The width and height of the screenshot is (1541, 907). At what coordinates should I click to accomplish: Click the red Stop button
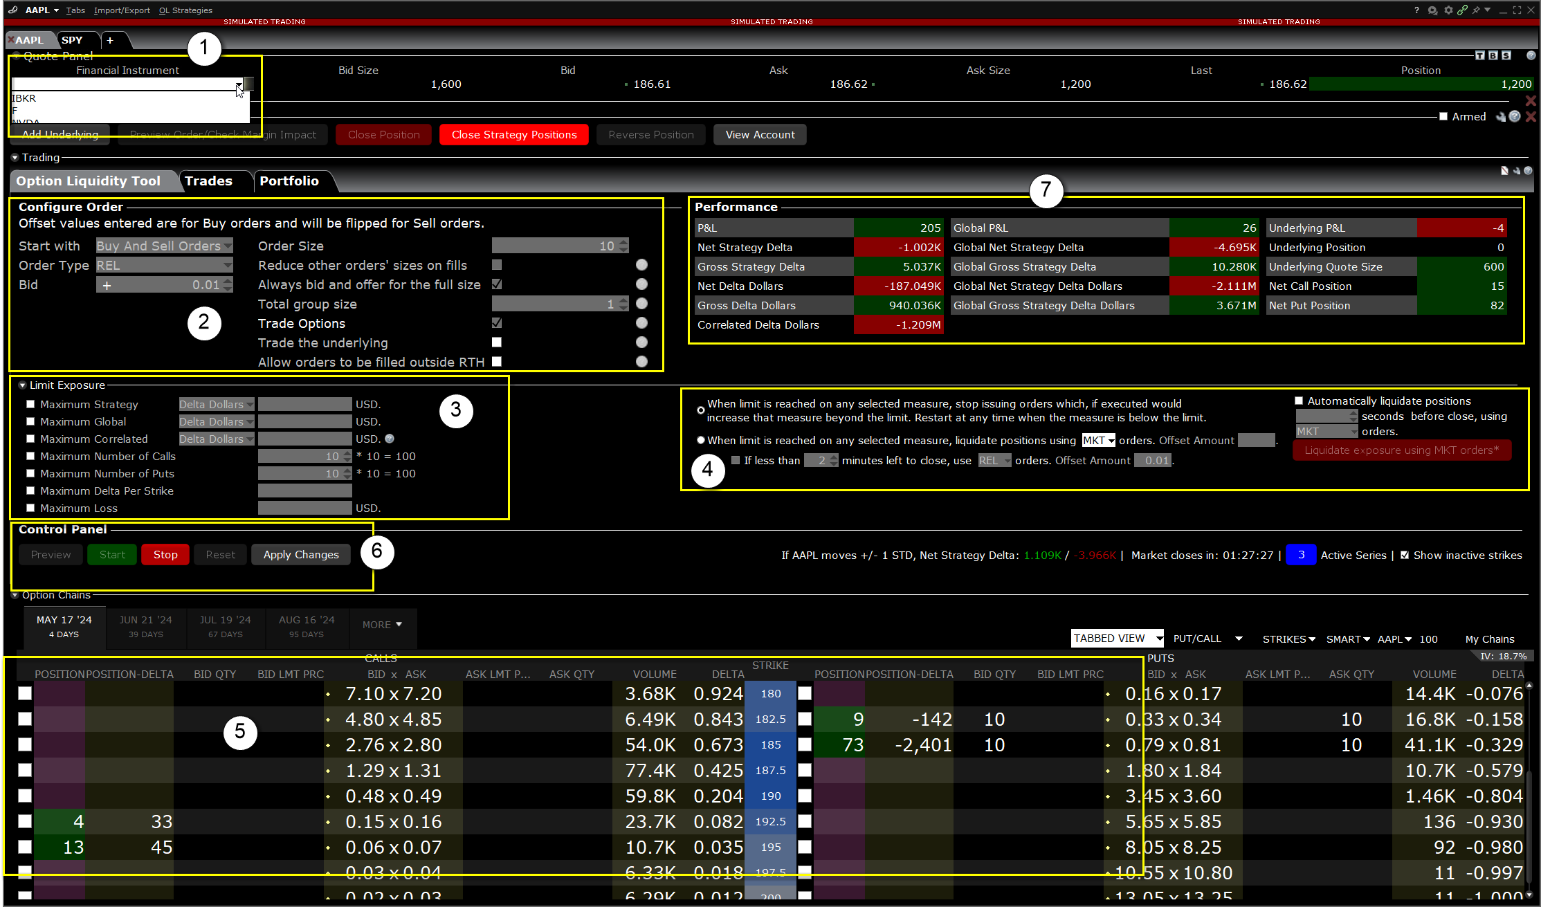click(x=165, y=555)
